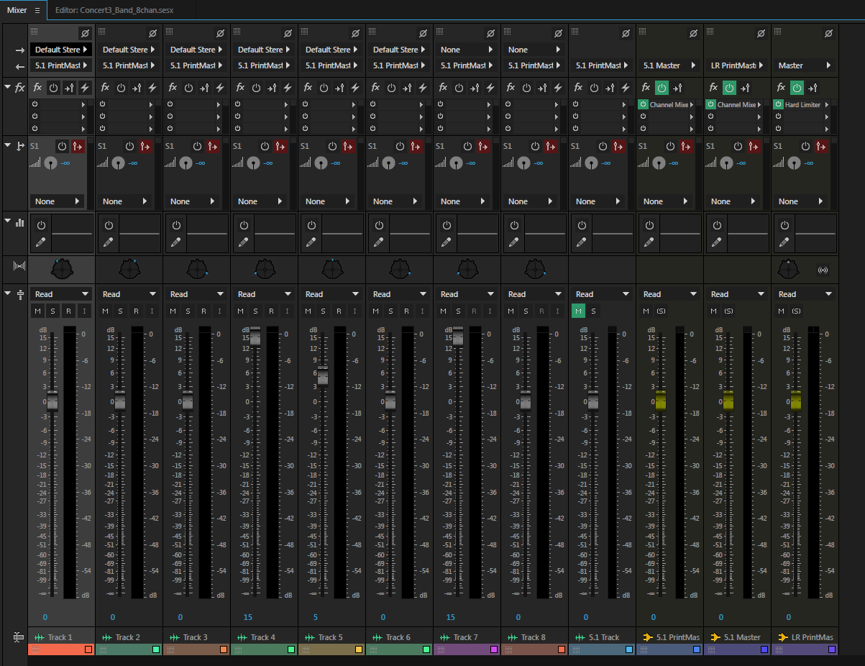Click the output mode icon on the Master strip
The width and height of the screenshot is (865, 666).
pos(824,270)
